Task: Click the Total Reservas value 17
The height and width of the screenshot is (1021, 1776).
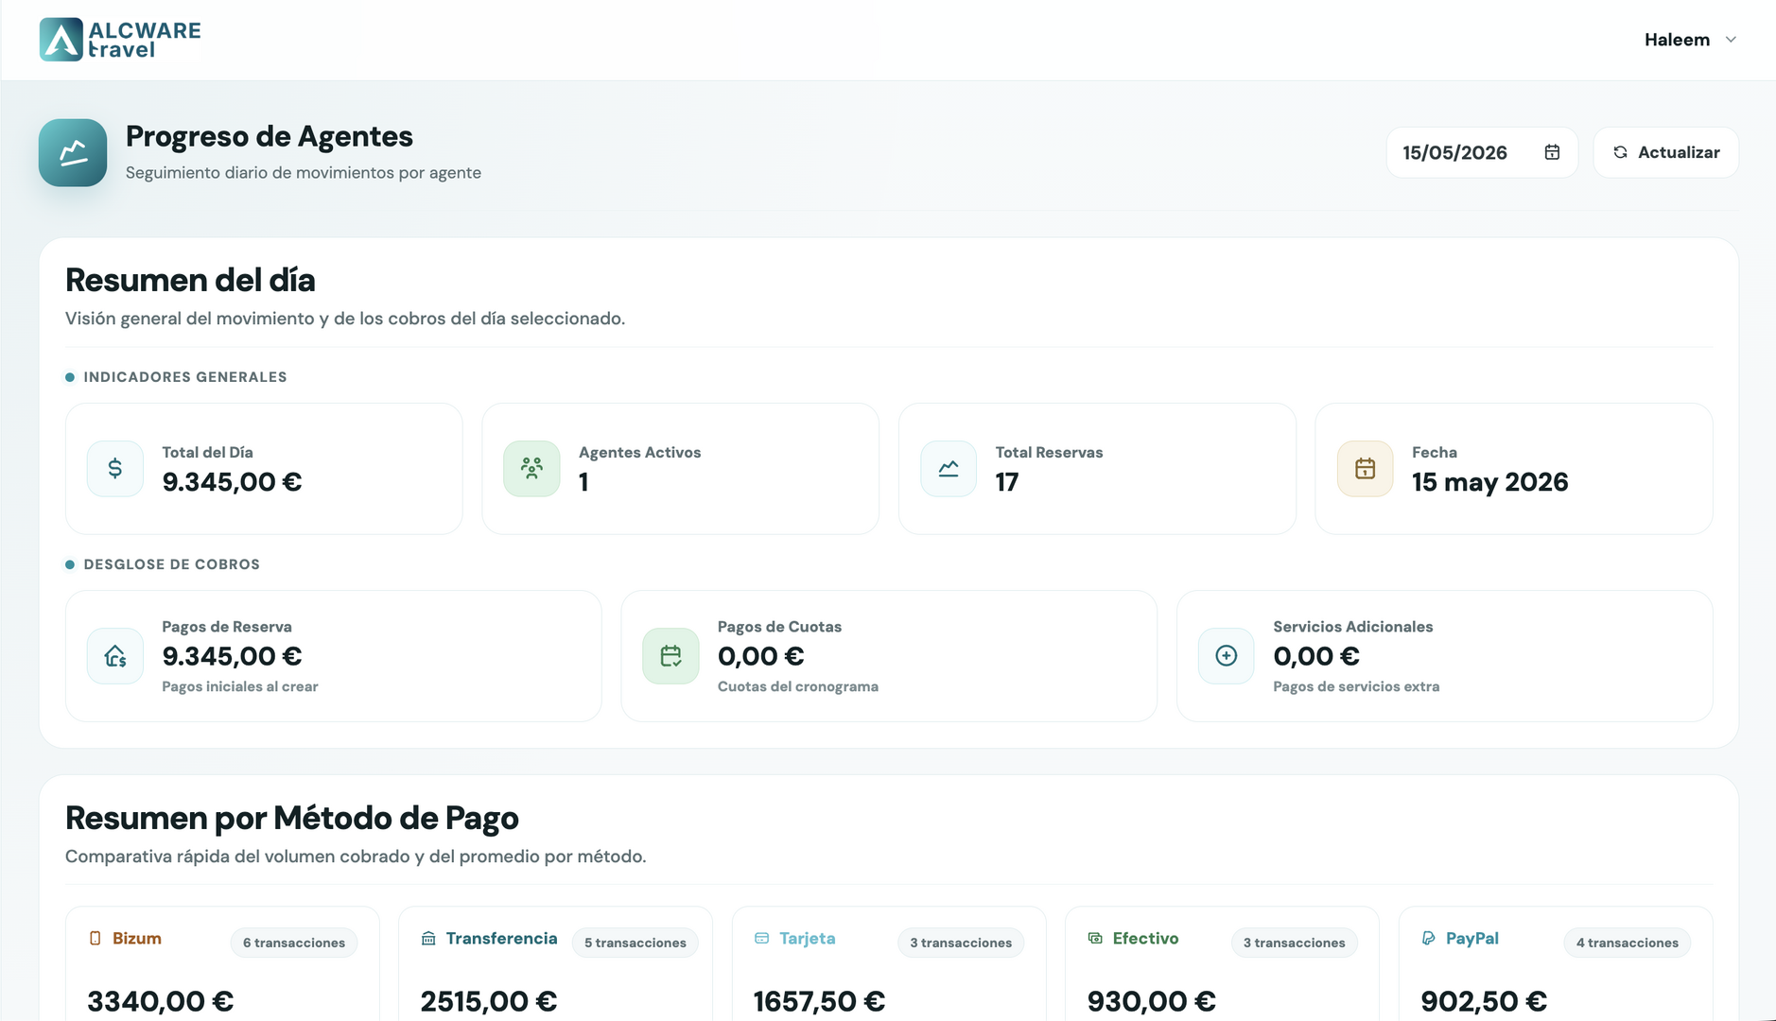Action: tap(1007, 482)
